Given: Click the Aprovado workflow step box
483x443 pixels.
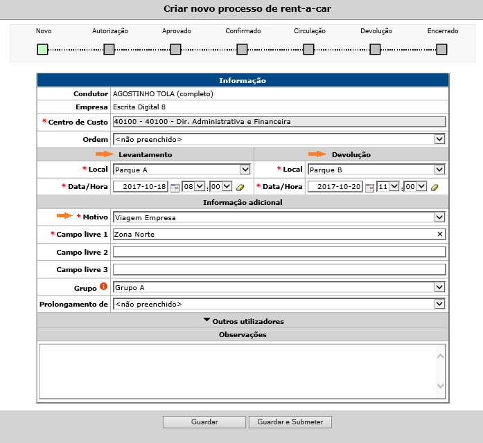Looking at the screenshot, I should [175, 49].
